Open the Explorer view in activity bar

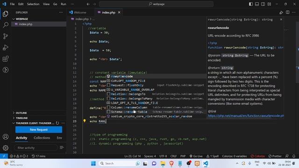6,14
